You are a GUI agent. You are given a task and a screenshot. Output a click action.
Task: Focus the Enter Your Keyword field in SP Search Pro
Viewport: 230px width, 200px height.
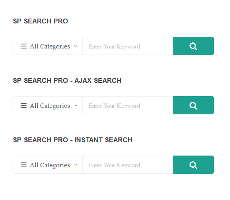click(128, 46)
